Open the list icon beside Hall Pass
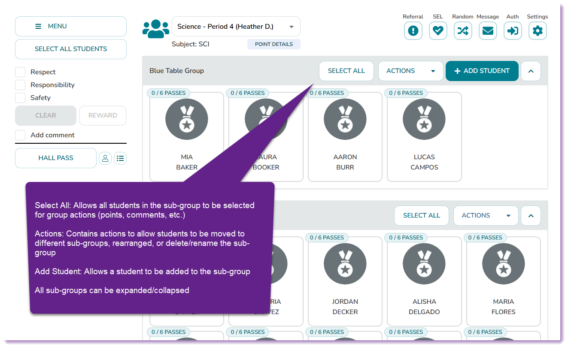 pos(120,158)
